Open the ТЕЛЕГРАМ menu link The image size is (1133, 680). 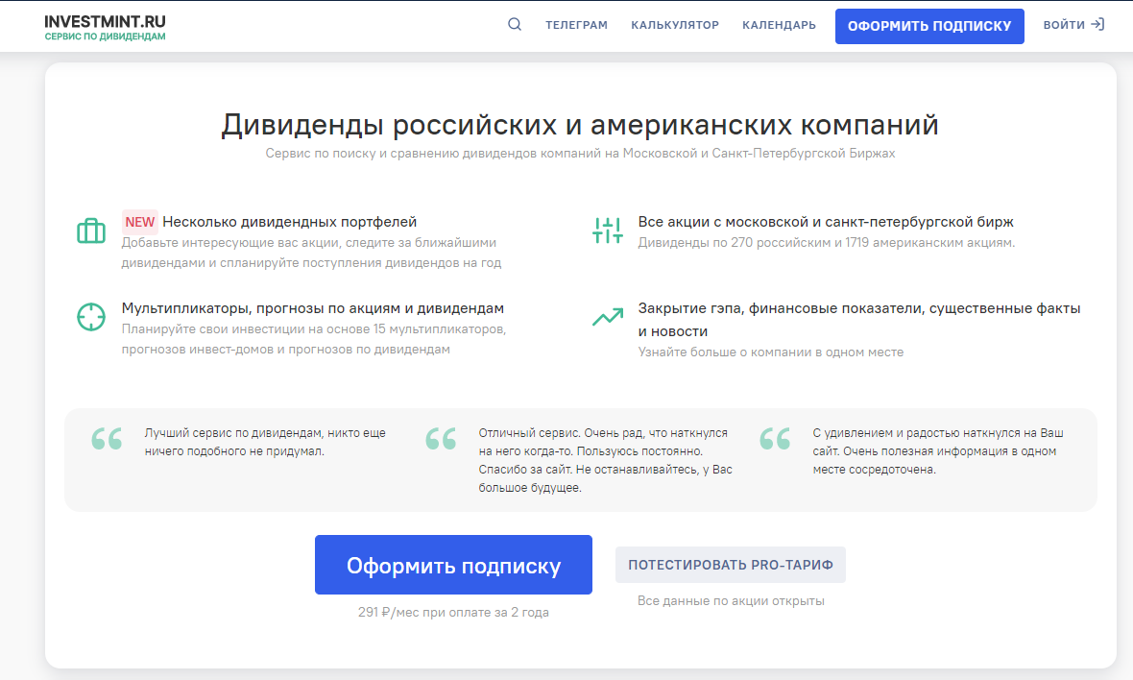pos(577,25)
